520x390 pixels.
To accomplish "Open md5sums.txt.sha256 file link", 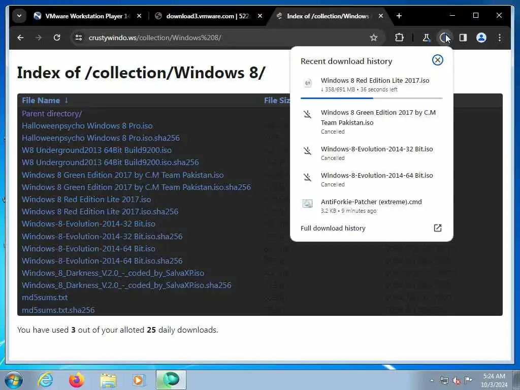I will coord(58,310).
